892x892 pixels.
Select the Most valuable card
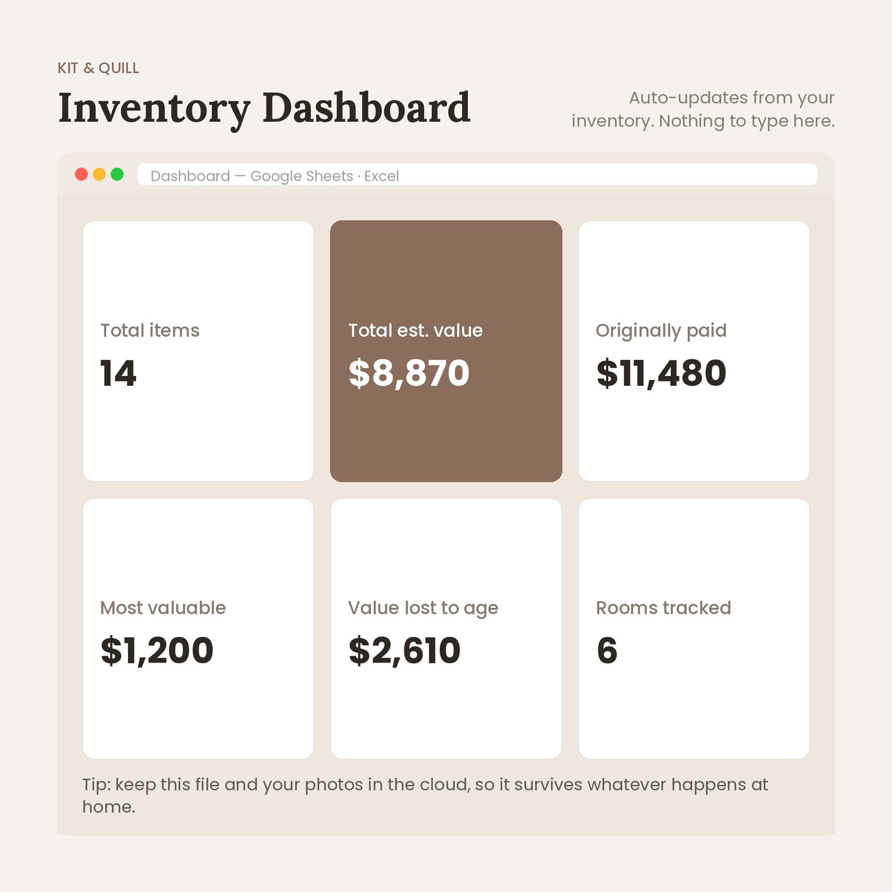coord(198,629)
